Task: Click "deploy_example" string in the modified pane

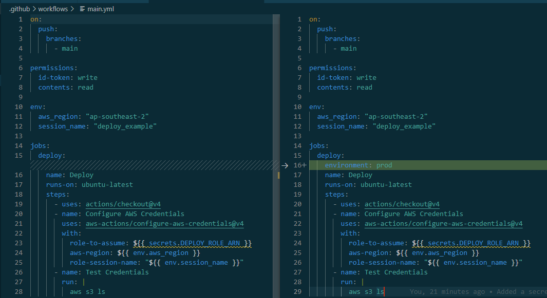Action: (x=404, y=126)
